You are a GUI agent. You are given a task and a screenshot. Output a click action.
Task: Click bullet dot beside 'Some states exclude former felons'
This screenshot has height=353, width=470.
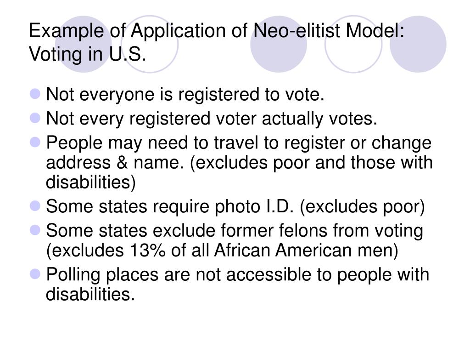[x=35, y=230]
